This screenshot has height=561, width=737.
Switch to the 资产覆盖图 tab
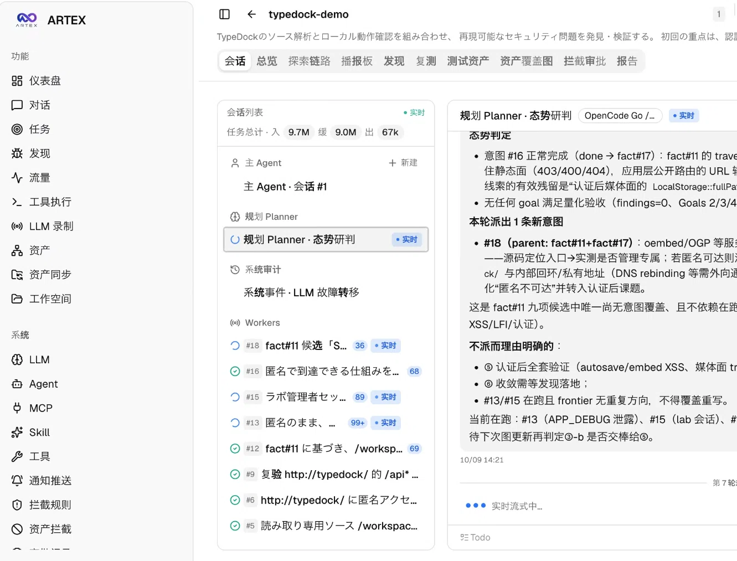coord(526,61)
